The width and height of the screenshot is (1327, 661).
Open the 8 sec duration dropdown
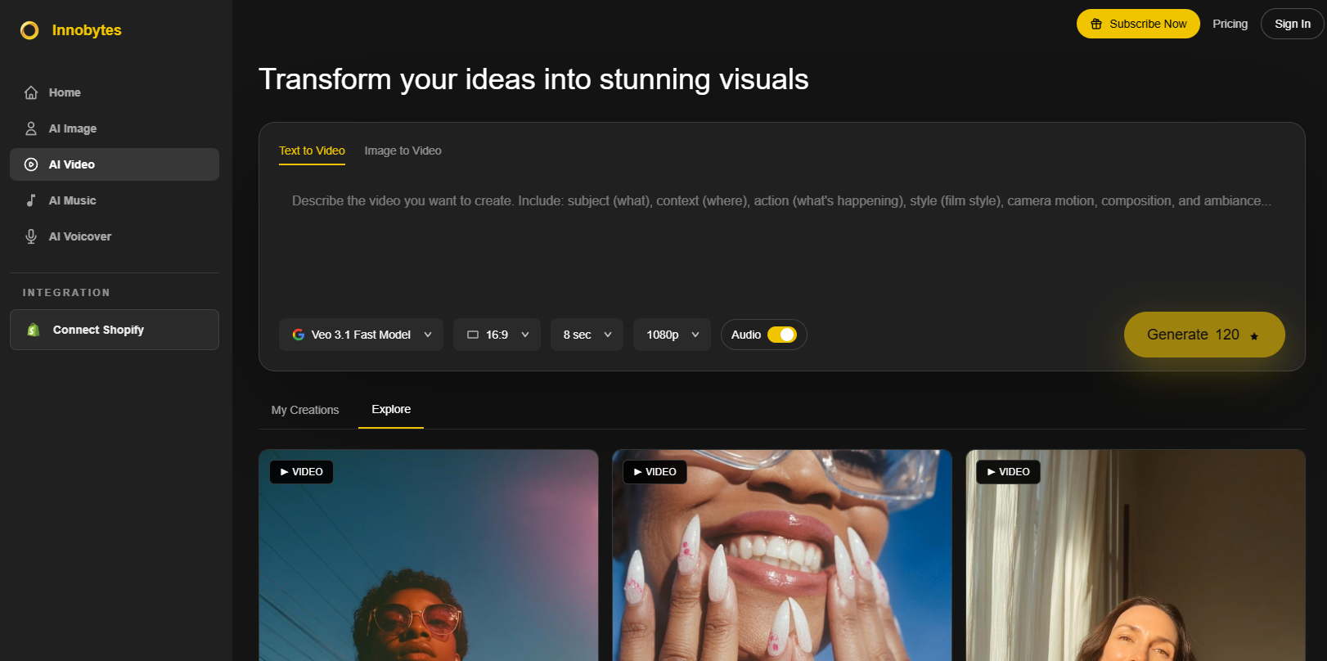coord(587,335)
